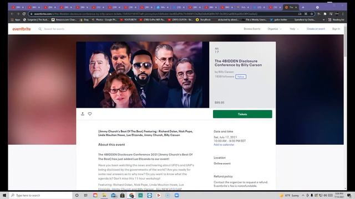Click the taskbar search box
Image resolution: width=355 pixels, height=199 pixels.
tap(40, 195)
